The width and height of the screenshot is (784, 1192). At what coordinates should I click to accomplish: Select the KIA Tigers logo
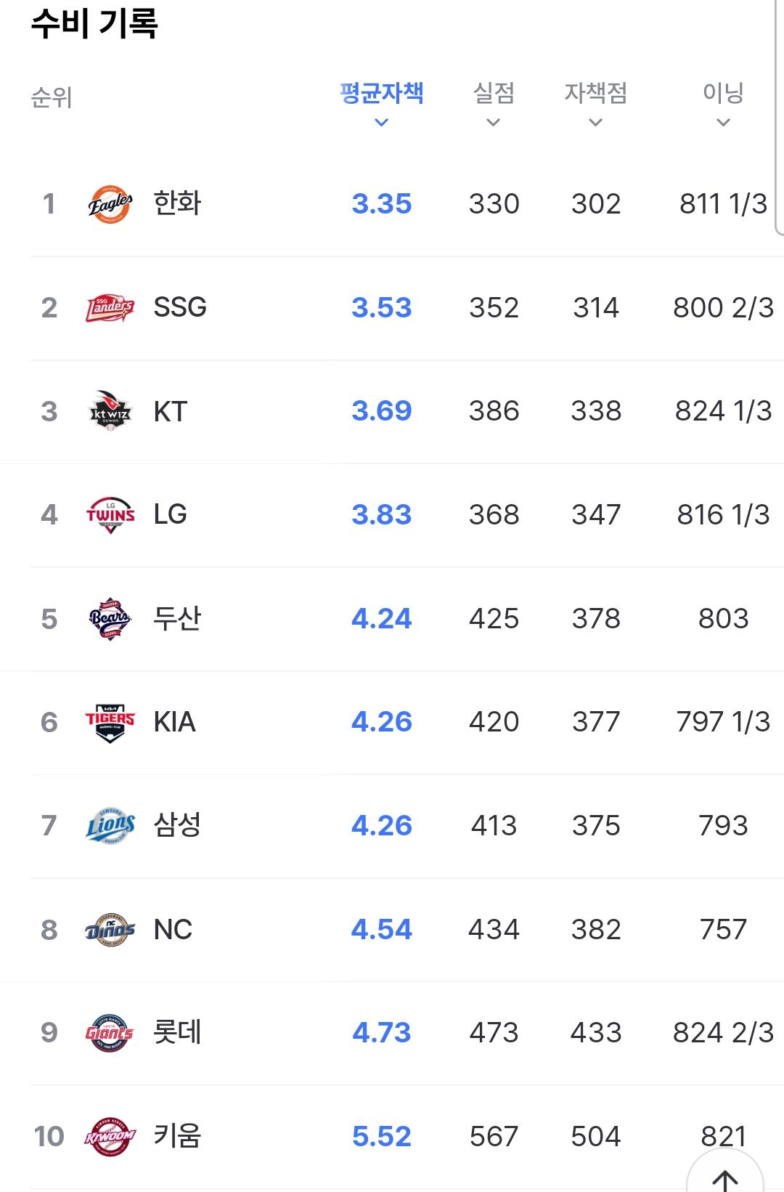click(x=110, y=722)
